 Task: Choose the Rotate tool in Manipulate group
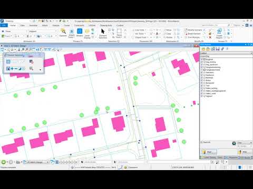click(168, 37)
